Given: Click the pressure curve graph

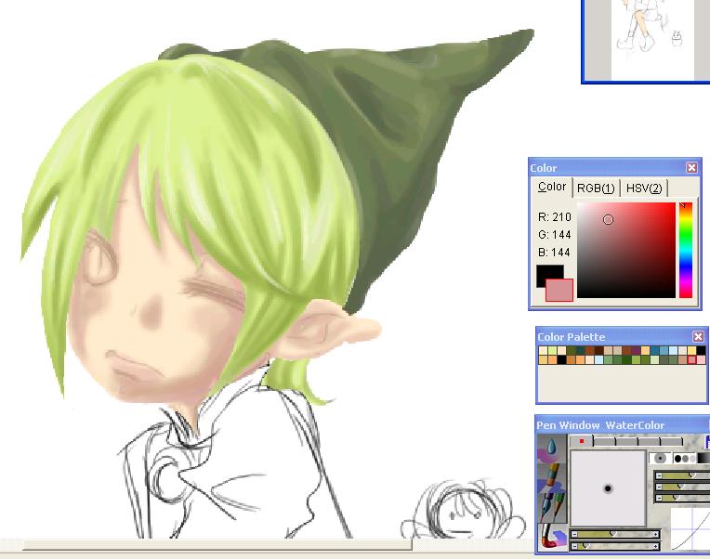Looking at the screenshot, I should click(x=690, y=528).
